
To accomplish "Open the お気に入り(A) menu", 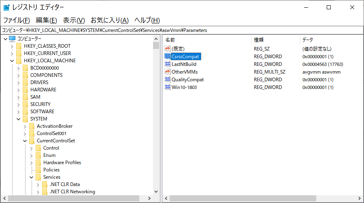I will pyautogui.click(x=109, y=20).
